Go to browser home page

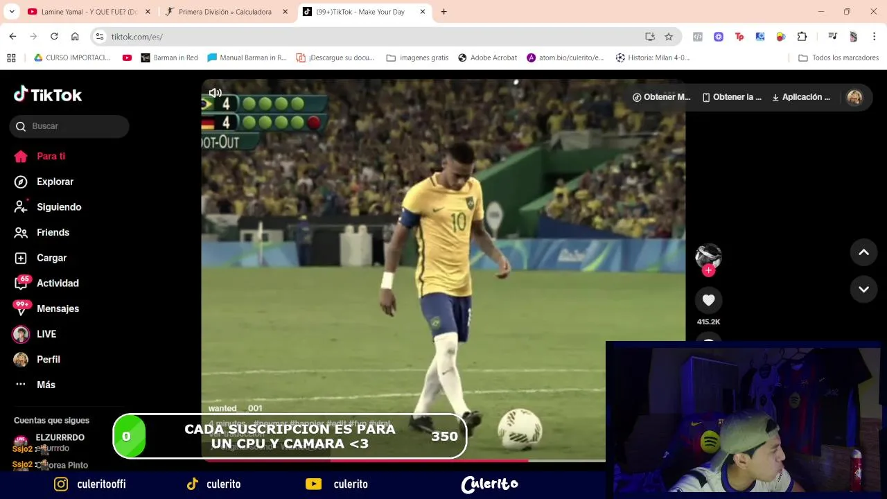(75, 36)
